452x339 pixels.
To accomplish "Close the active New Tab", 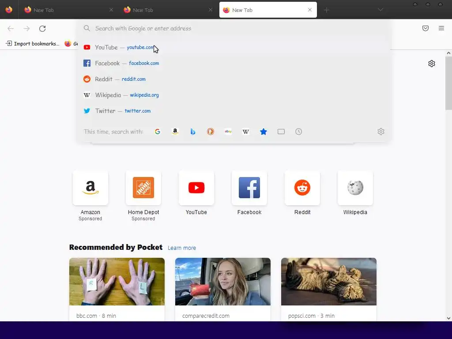I will tap(310, 10).
